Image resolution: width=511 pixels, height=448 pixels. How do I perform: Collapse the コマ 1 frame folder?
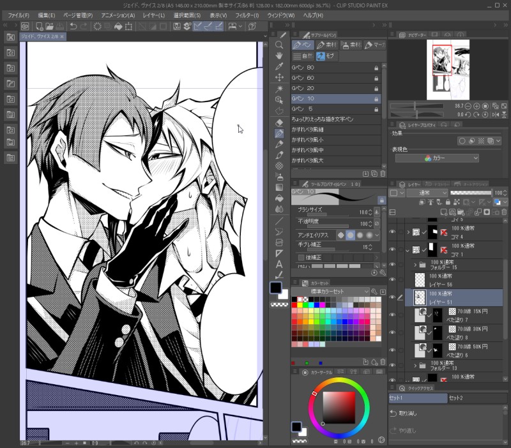tap(408, 250)
